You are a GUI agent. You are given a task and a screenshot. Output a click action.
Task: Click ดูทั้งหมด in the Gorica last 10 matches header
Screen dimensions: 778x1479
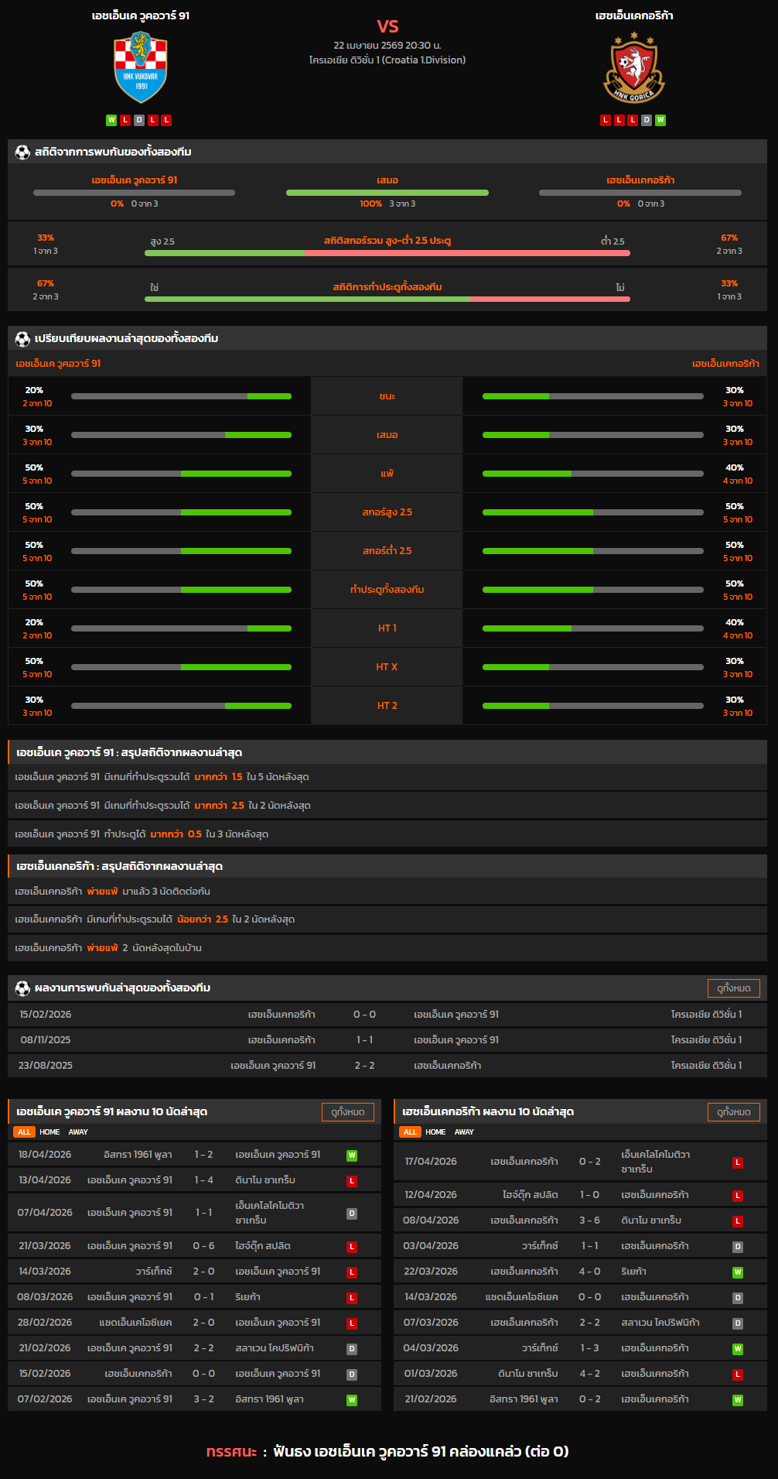pos(733,1112)
